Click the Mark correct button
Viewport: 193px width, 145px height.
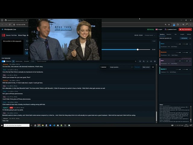[146, 67]
